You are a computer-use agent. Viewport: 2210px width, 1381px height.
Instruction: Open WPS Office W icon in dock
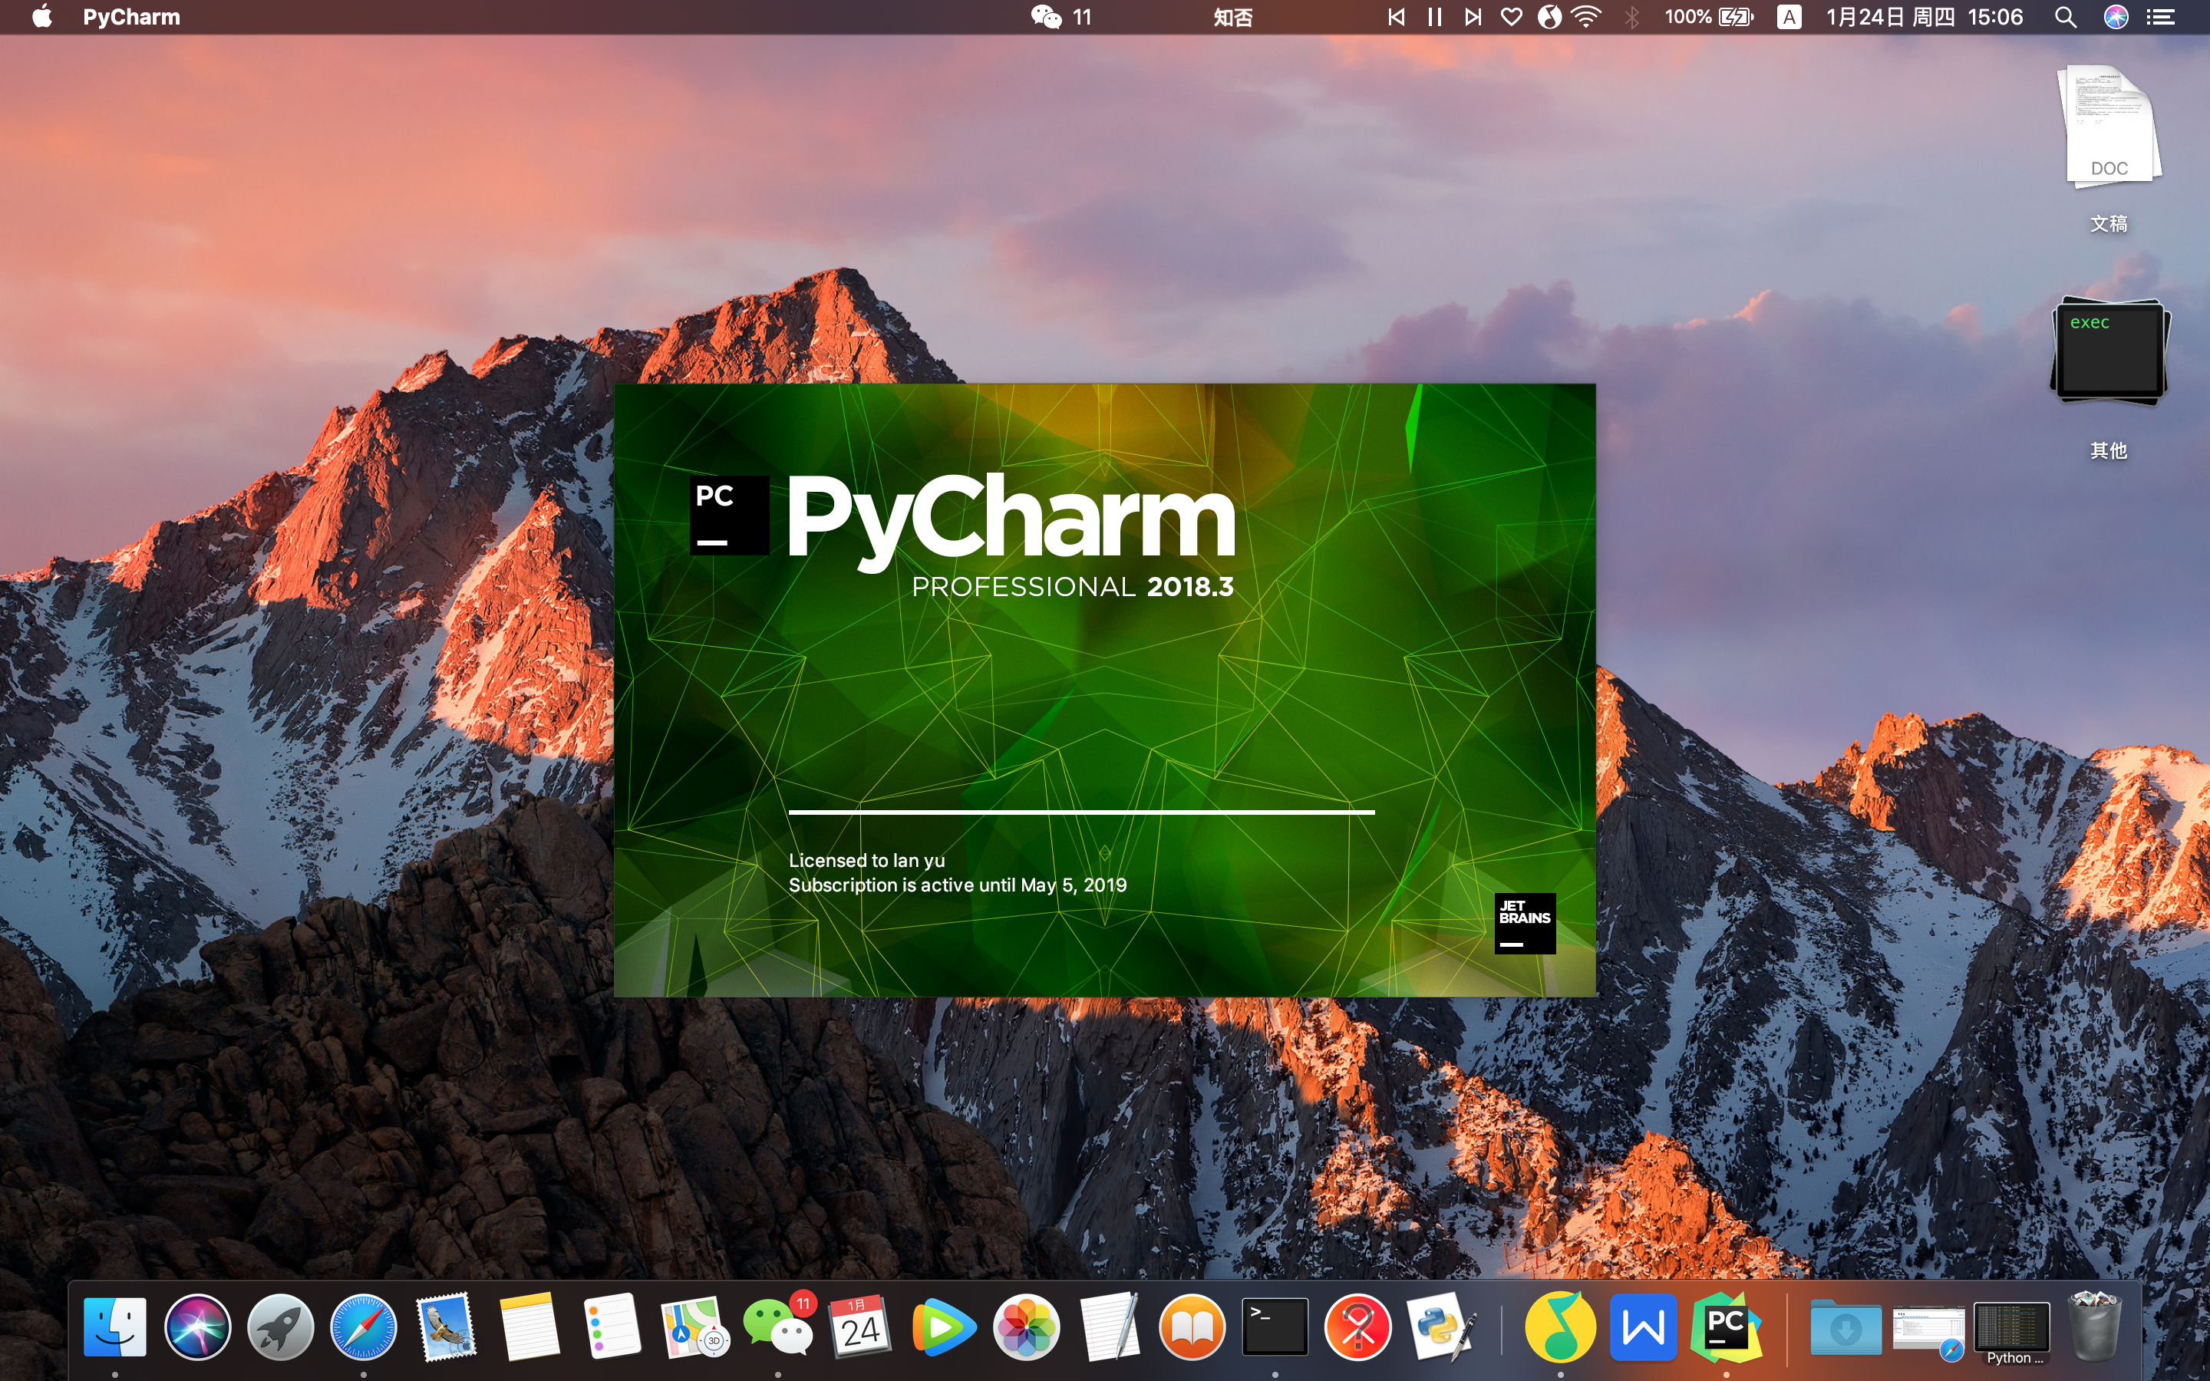click(x=1643, y=1327)
